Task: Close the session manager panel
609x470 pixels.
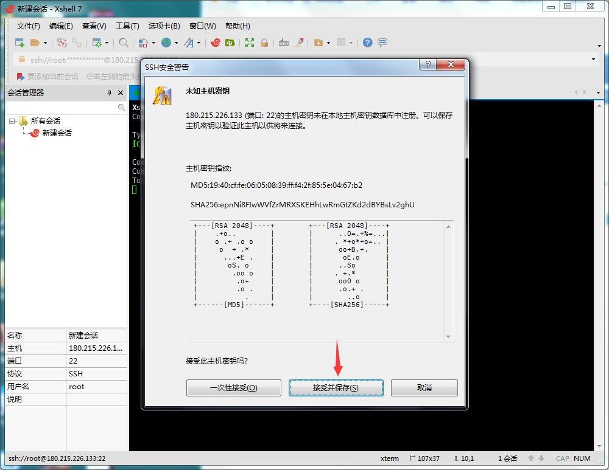Action: 121,92
